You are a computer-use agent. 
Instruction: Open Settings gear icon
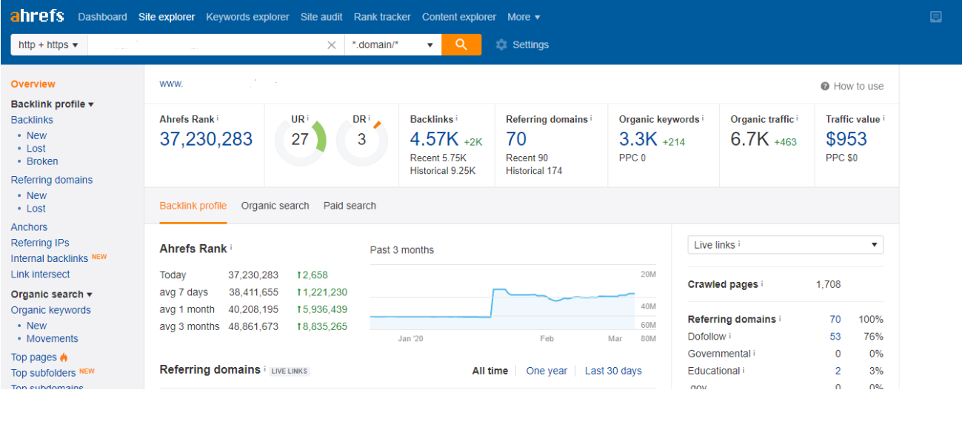click(x=501, y=45)
